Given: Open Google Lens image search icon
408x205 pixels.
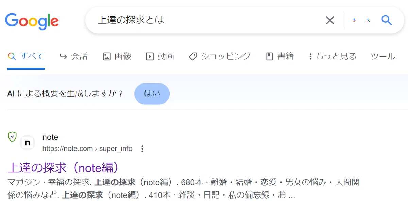Looking at the screenshot, I should click(x=368, y=20).
